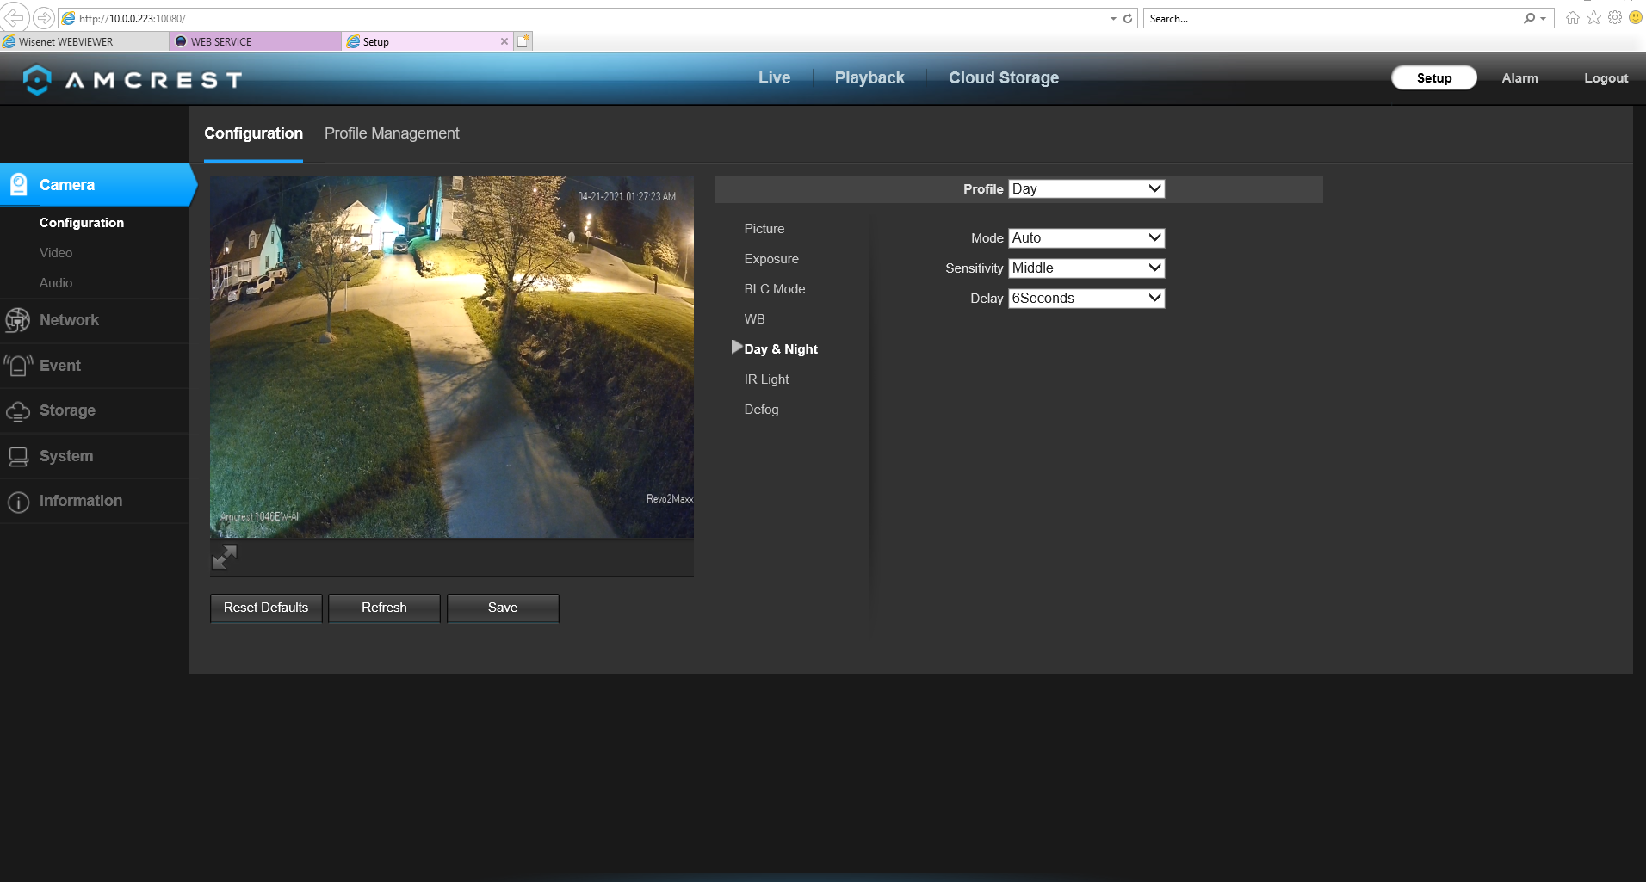Open the Mode dropdown showing Auto

tap(1086, 237)
